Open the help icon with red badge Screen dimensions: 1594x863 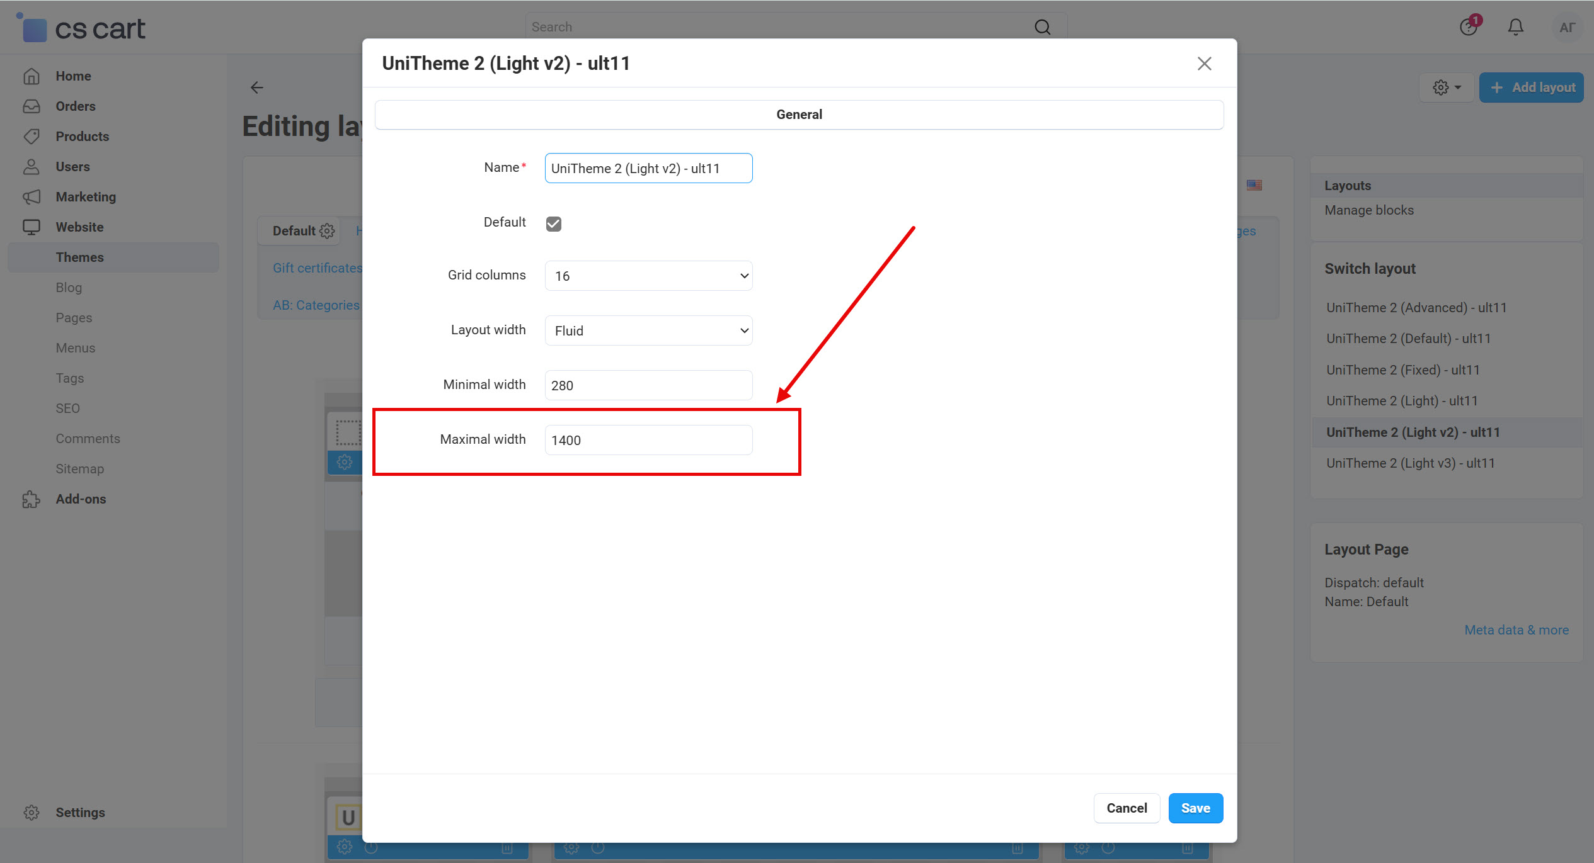(x=1469, y=27)
